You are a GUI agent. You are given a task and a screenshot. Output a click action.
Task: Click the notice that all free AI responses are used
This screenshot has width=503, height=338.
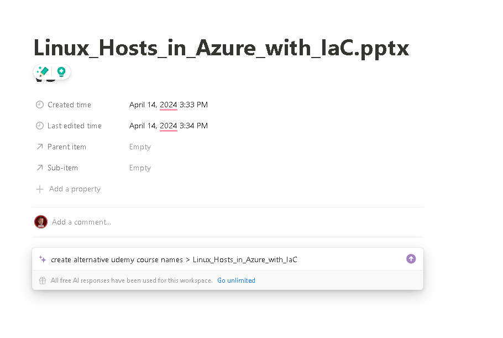tap(132, 280)
